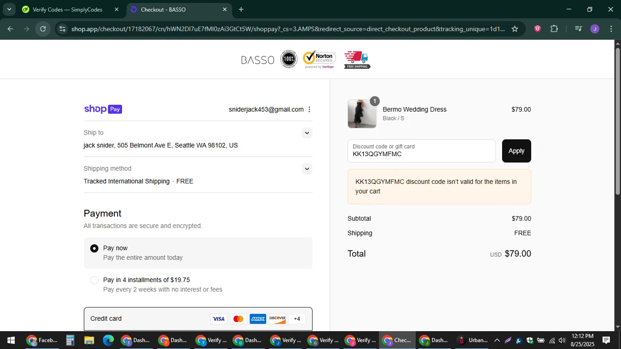Show hidden system tray icons
This screenshot has width=621, height=349.
pyautogui.click(x=497, y=340)
